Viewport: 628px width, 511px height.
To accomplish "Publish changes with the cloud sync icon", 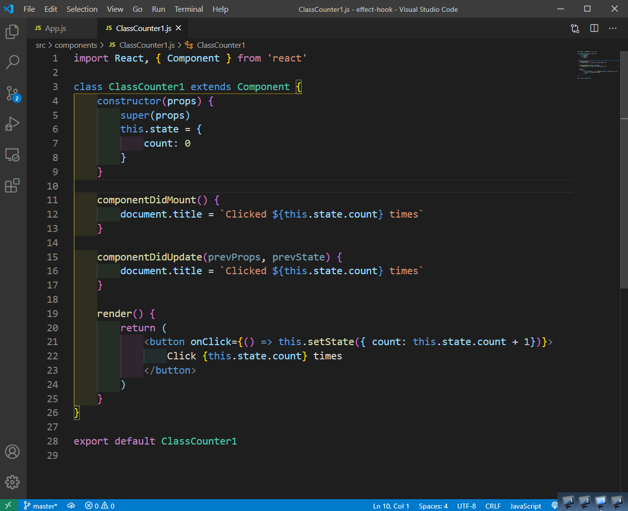I will point(71,506).
